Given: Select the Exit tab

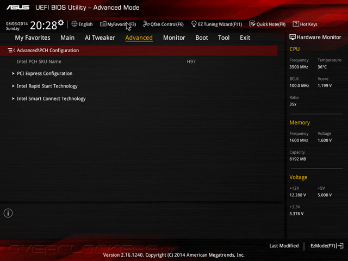Looking at the screenshot, I should pyautogui.click(x=245, y=38).
